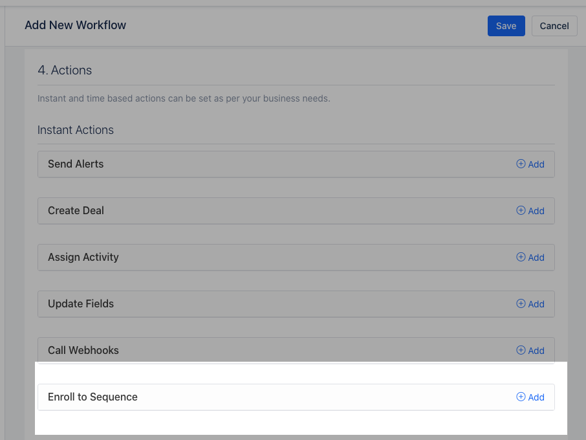Click the plus circle icon for Create Deal
The image size is (586, 440).
click(x=521, y=210)
